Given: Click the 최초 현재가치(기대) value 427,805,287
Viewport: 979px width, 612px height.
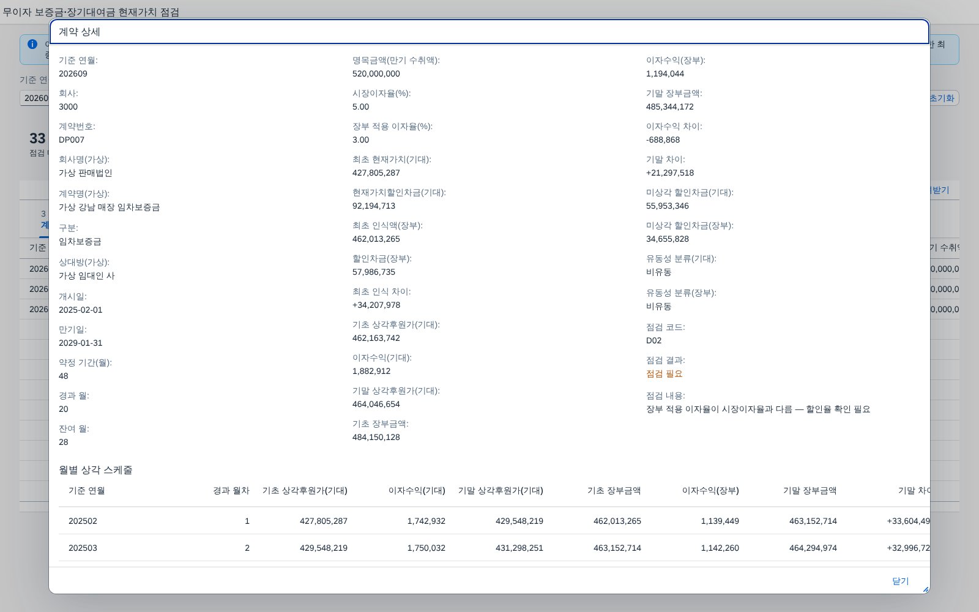Looking at the screenshot, I should (376, 173).
